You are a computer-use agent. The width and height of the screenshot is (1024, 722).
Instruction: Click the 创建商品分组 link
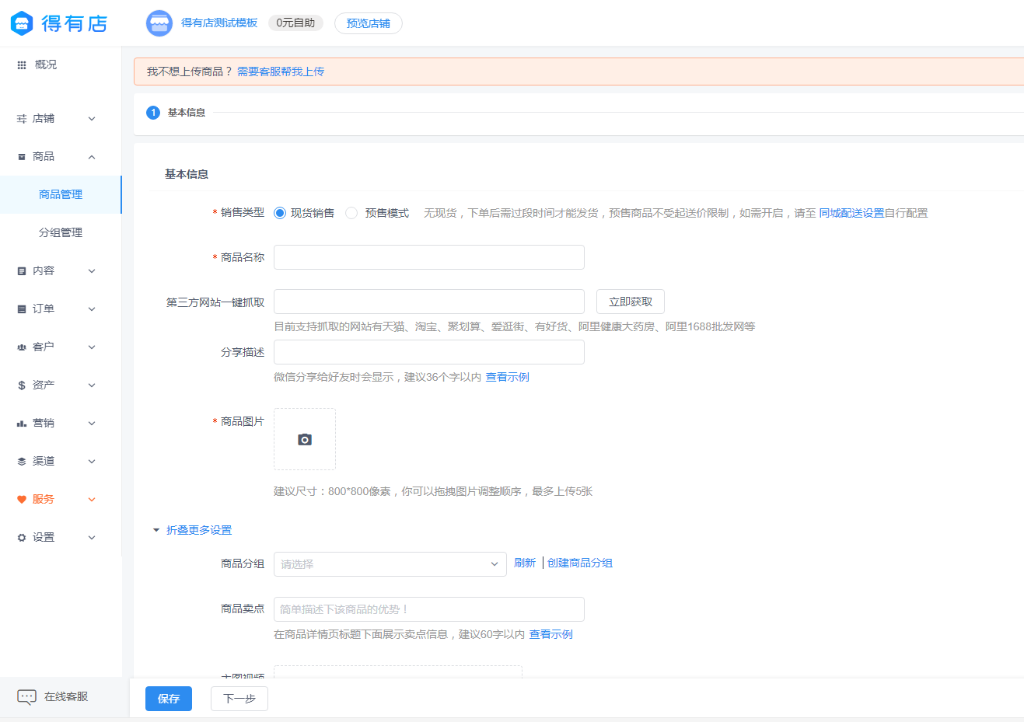(579, 563)
